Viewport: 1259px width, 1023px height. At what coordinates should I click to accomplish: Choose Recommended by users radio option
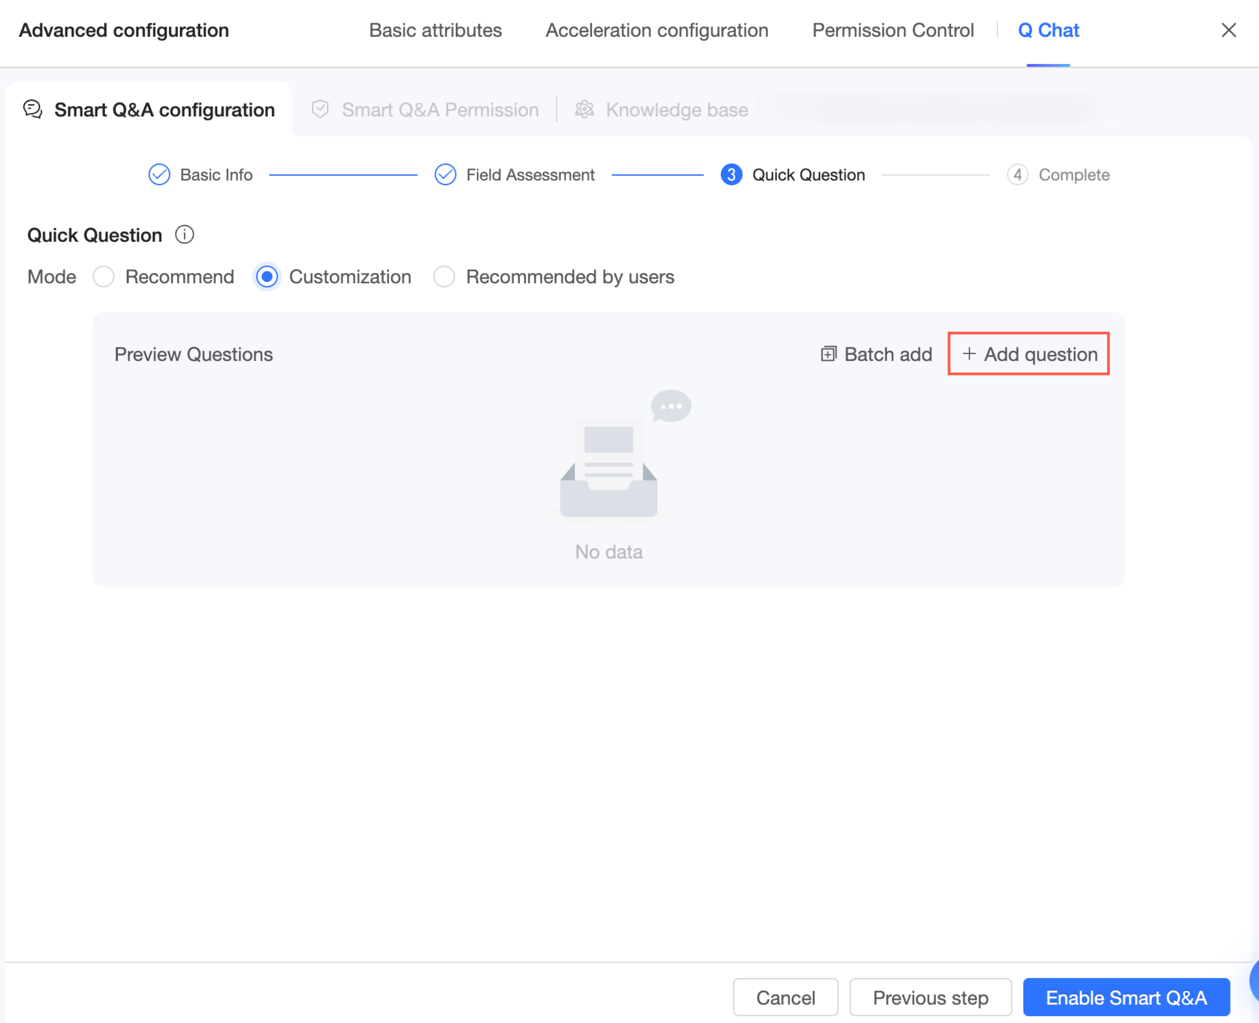click(444, 277)
